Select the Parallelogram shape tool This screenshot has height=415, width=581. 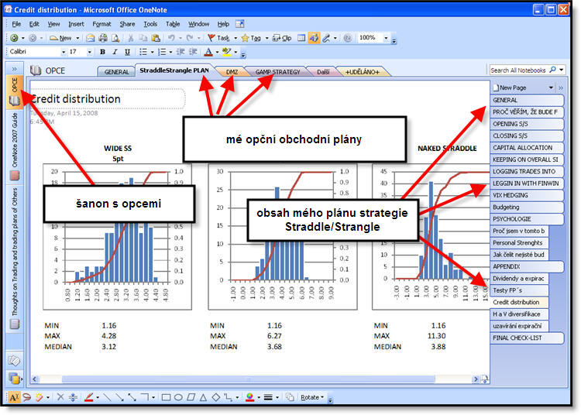(191, 398)
